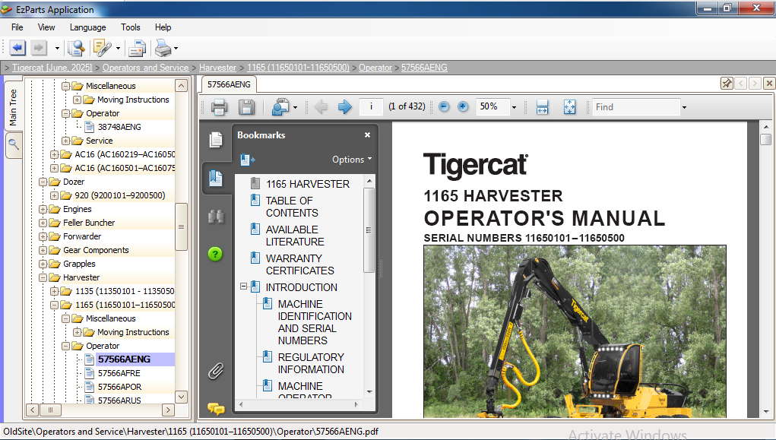The height and width of the screenshot is (440, 776).
Task: Open the search pages toolbar icon
Action: pos(76,48)
